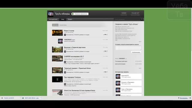Select the Действия feed filter
The image size is (192, 108).
(55, 25)
